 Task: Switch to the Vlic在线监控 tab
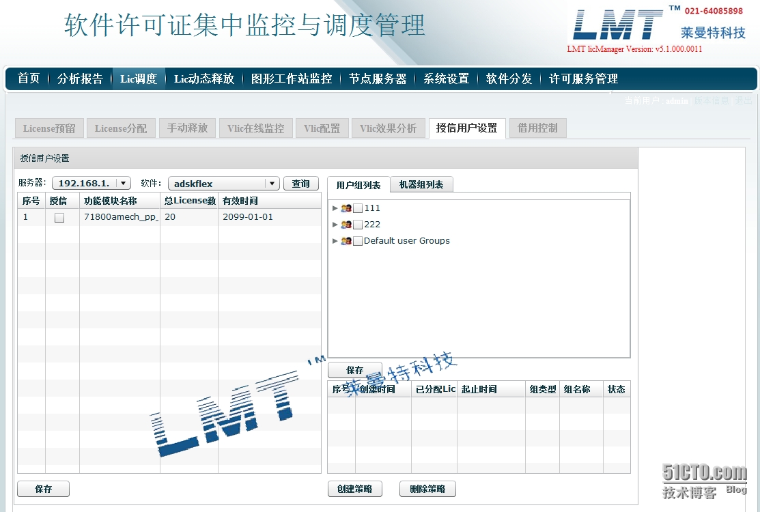255,128
